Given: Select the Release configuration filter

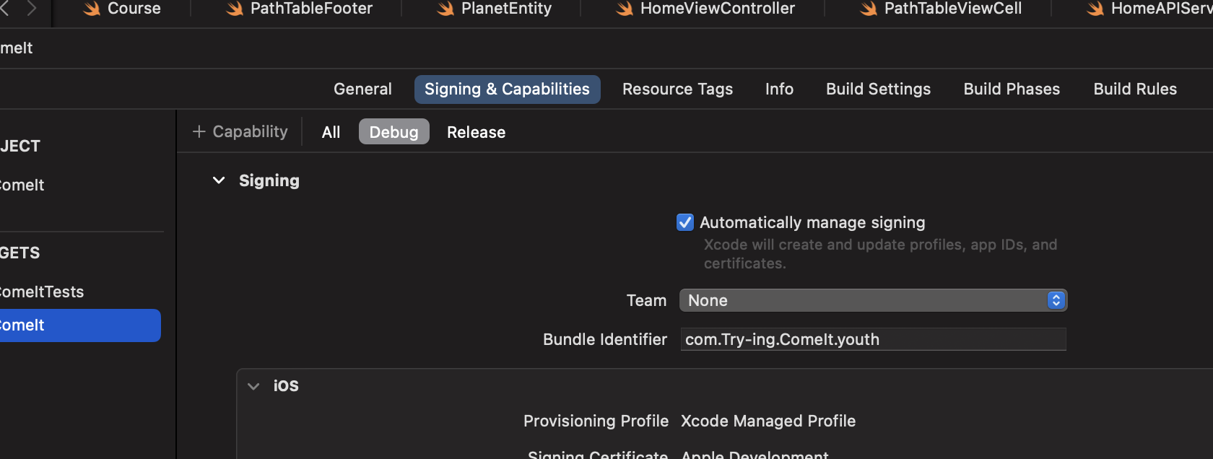Looking at the screenshot, I should [x=476, y=132].
